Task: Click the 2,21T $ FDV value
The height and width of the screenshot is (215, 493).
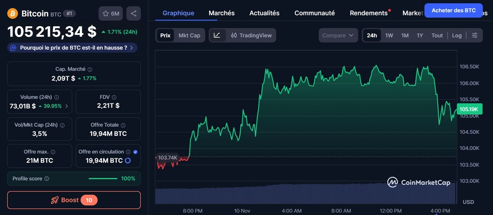Action: tap(108, 105)
